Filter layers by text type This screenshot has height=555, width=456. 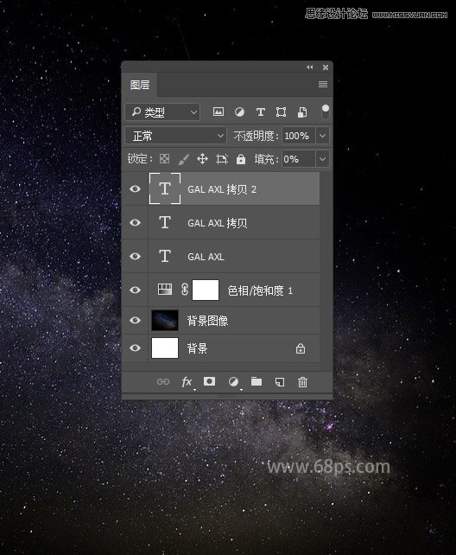[x=261, y=112]
